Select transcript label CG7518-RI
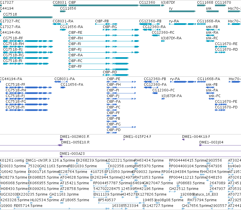Image resolution: width=241 pixels, height=210 pixels. (13, 61)
